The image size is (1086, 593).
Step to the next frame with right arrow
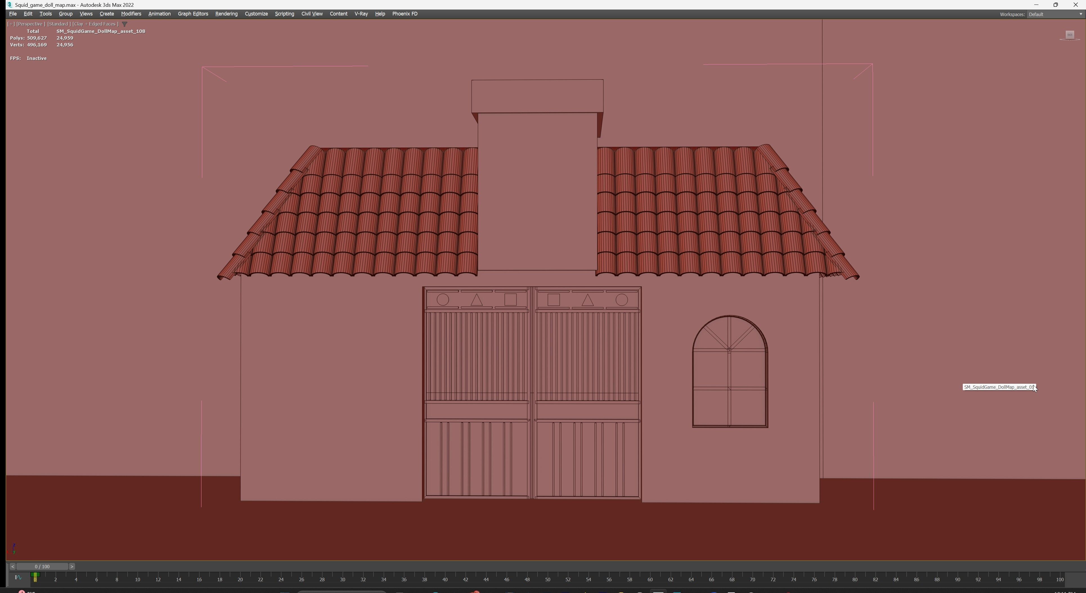point(72,567)
